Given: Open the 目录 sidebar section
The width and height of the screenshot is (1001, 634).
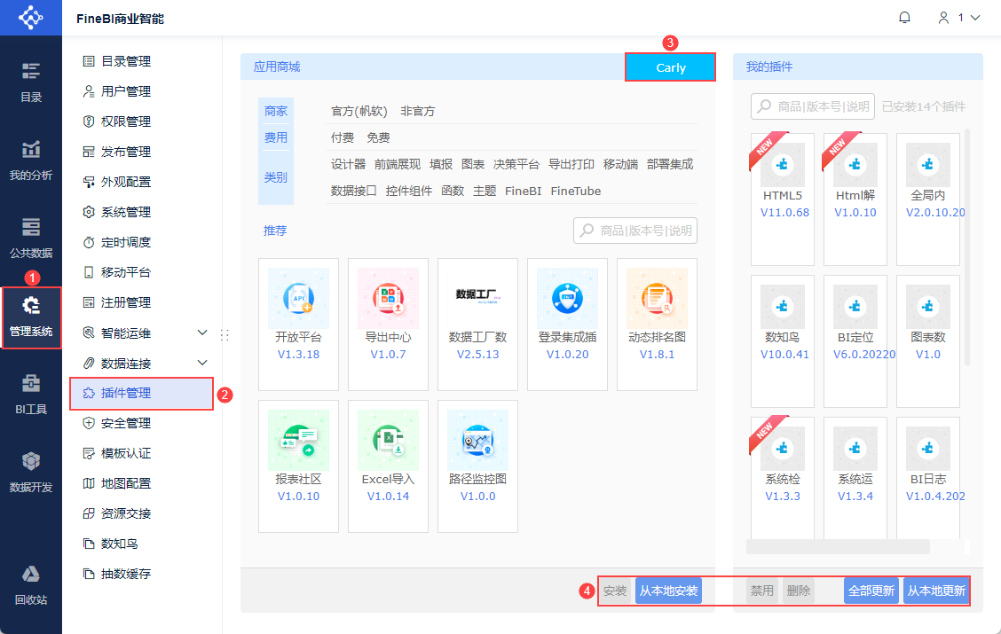Looking at the screenshot, I should pos(31,82).
